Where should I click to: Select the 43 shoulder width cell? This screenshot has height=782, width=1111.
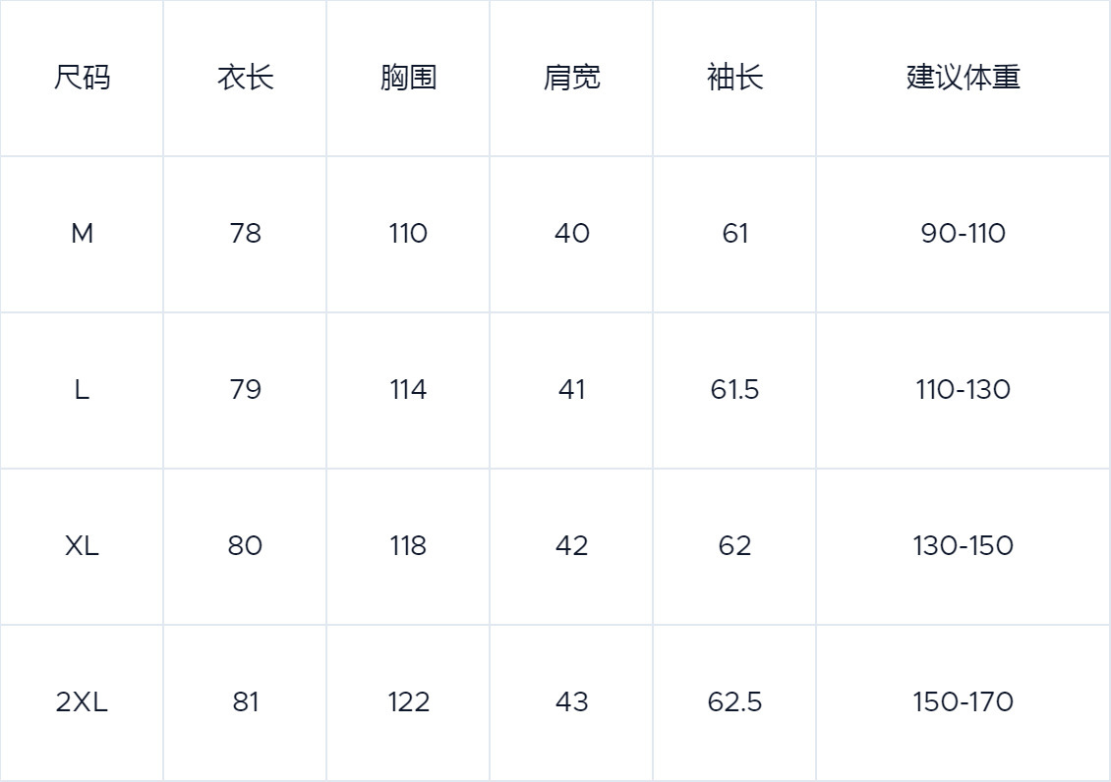571,702
